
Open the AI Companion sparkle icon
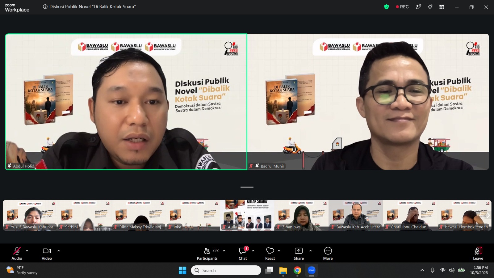[430, 7]
